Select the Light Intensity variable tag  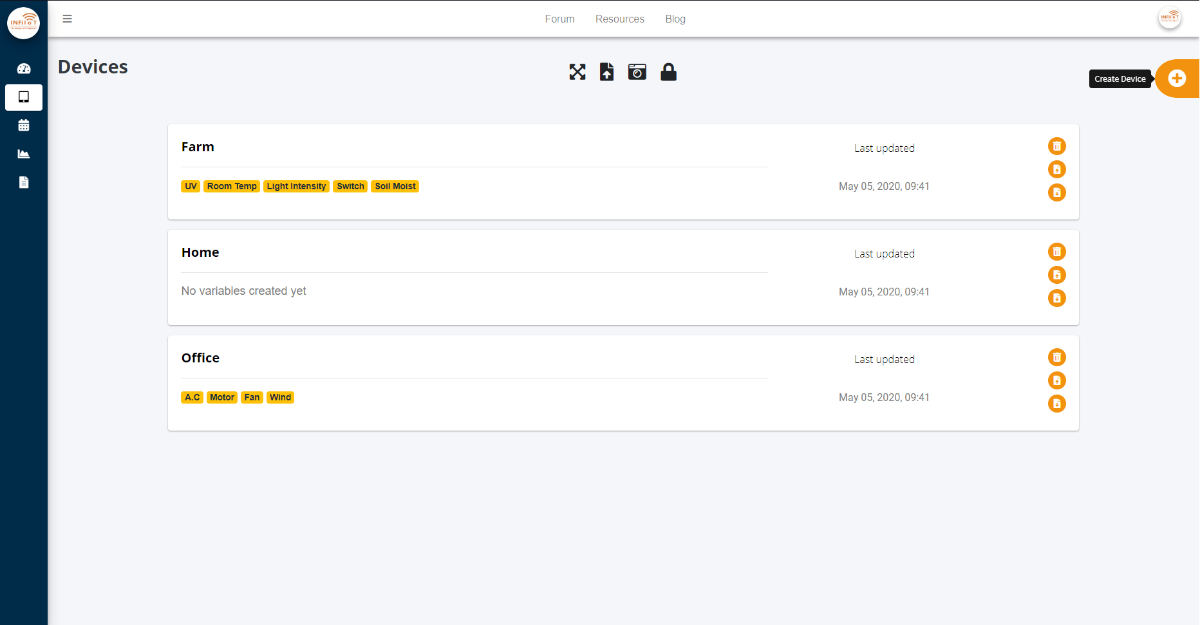click(x=296, y=186)
